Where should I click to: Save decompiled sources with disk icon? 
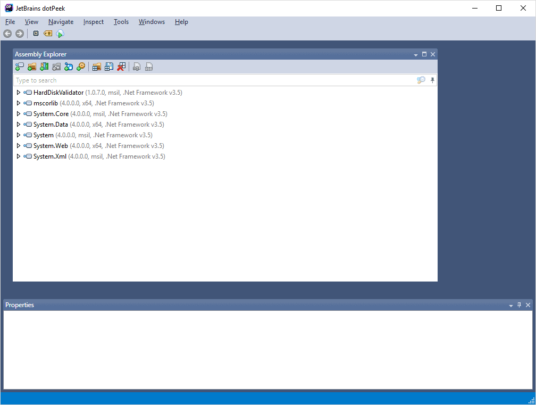click(x=109, y=66)
